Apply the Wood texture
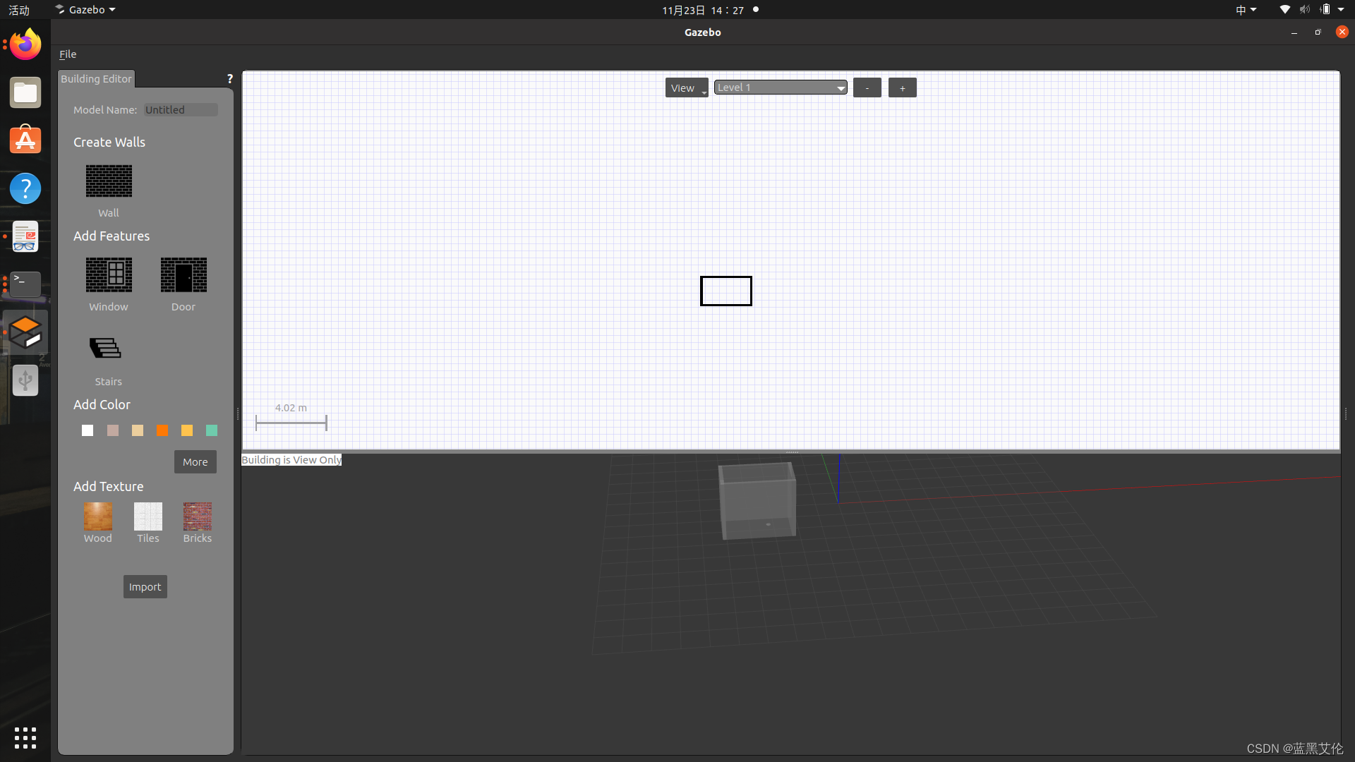Screen dimensions: 1355x762 98,516
